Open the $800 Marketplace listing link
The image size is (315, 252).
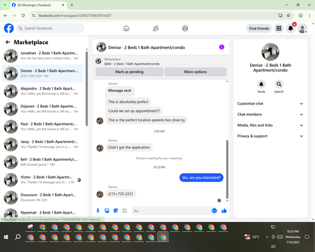(132, 64)
